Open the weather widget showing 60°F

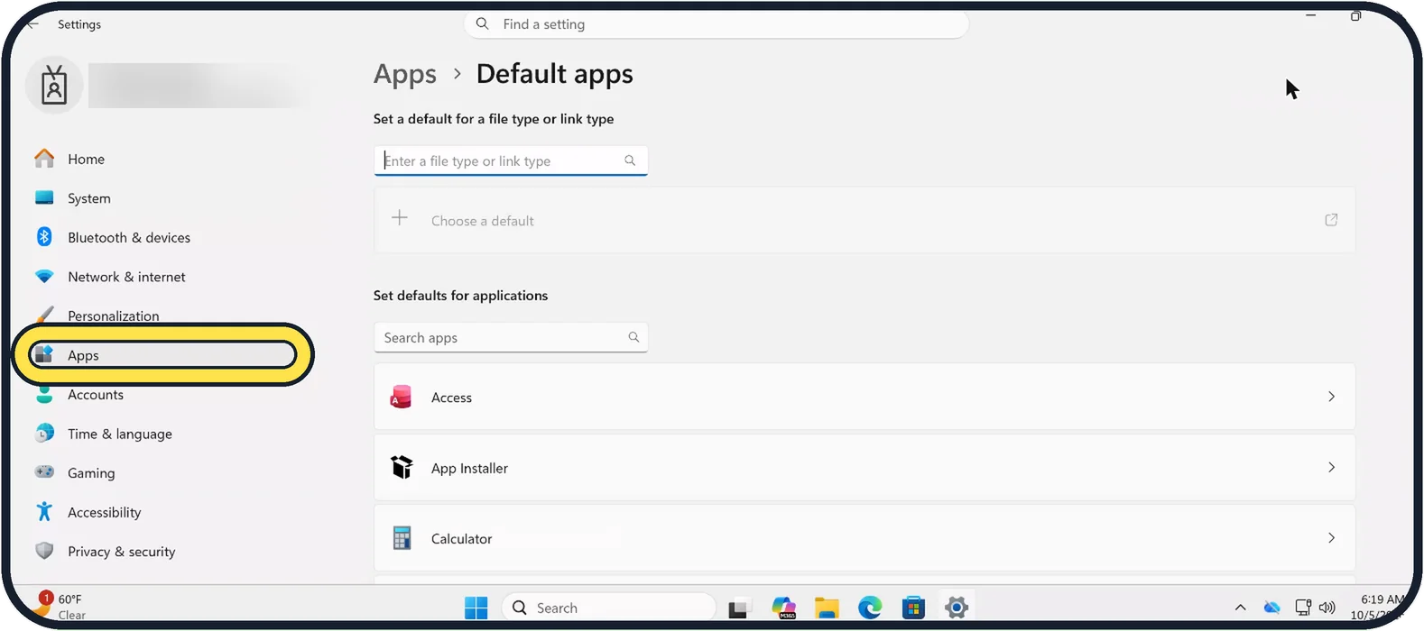60,607
